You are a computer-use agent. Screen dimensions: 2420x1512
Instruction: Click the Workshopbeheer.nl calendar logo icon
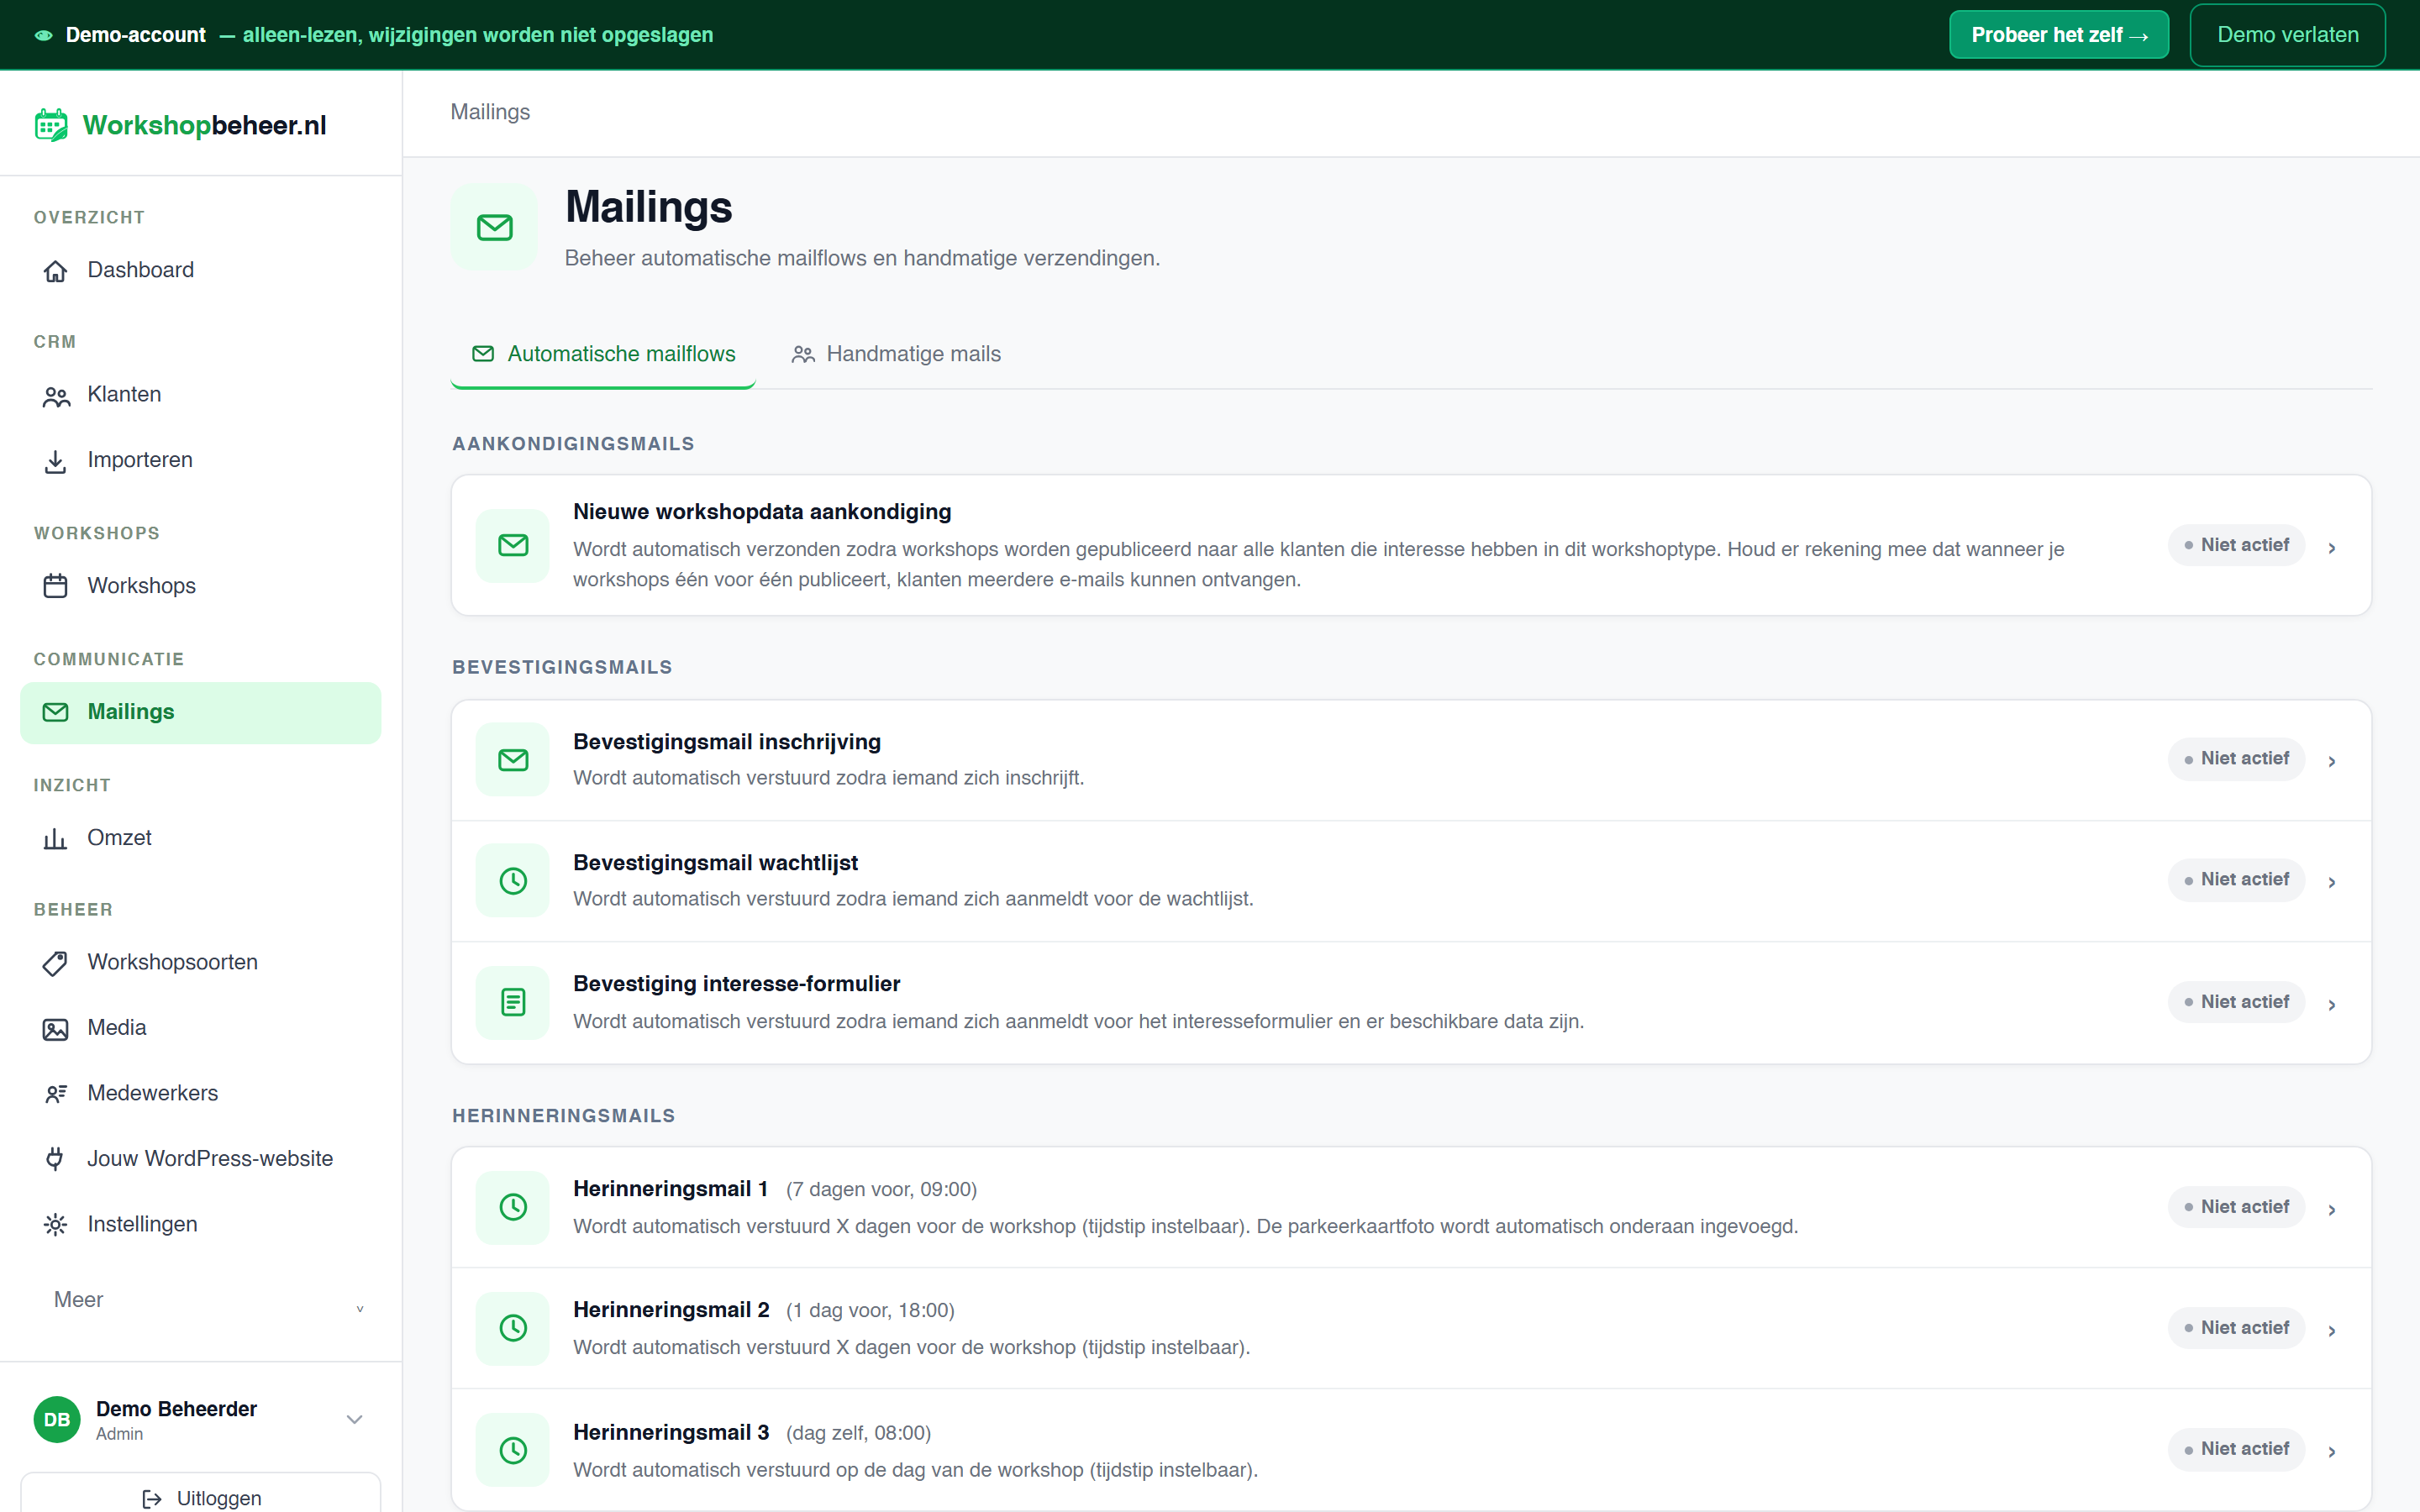click(x=51, y=125)
